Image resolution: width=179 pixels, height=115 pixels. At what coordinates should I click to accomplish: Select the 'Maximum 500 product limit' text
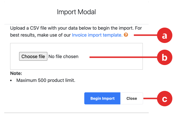[46, 80]
